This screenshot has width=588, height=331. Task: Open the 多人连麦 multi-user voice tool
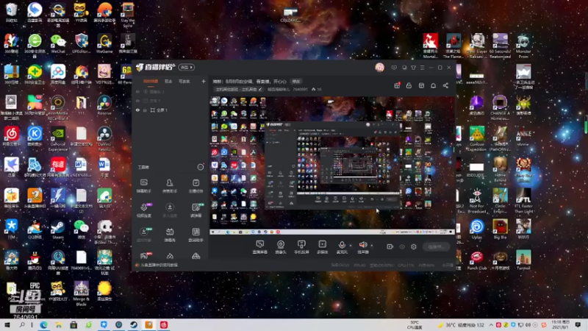click(170, 210)
